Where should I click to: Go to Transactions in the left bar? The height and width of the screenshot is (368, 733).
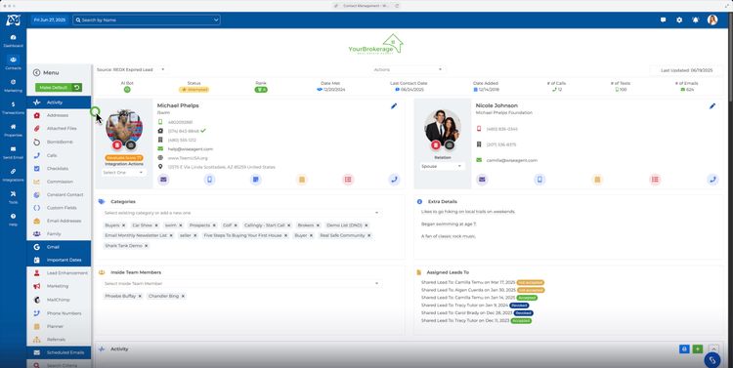click(13, 108)
